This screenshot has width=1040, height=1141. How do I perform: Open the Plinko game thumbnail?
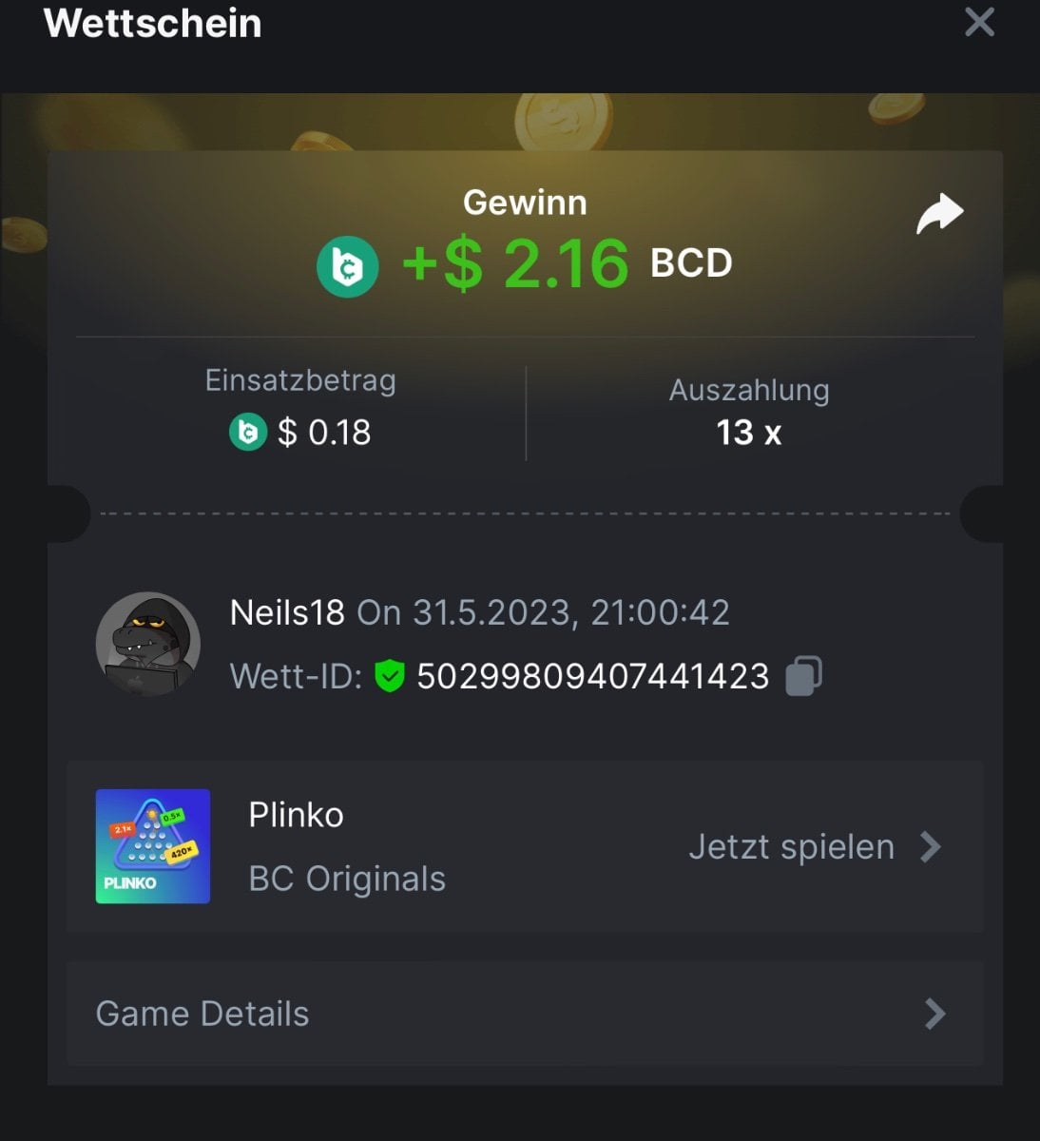[x=153, y=846]
